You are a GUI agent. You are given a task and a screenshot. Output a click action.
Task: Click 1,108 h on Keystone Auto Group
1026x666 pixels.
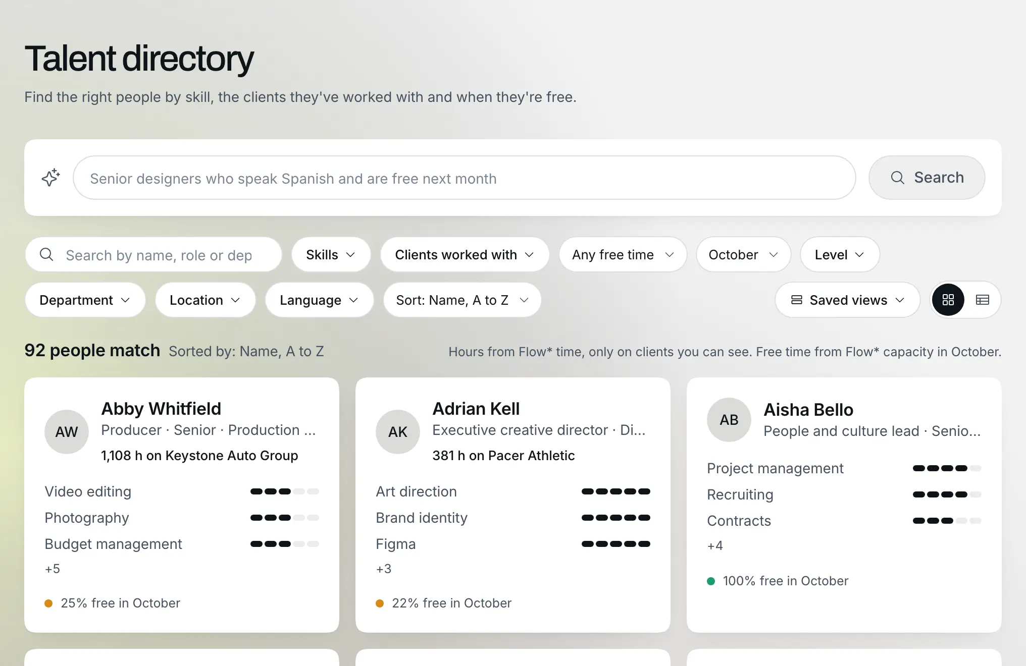[199, 456]
